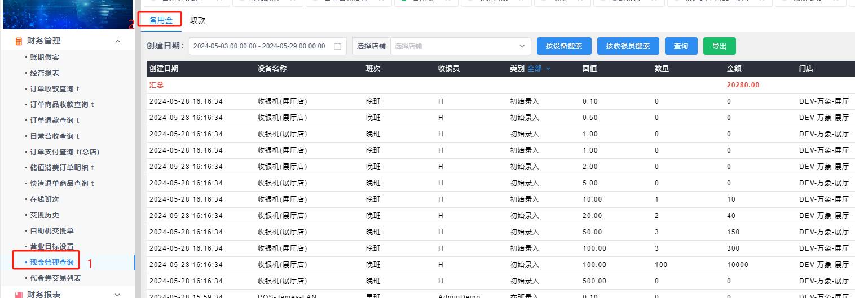
Task: Click the 财务管理 calculator icon
Action: (x=19, y=41)
